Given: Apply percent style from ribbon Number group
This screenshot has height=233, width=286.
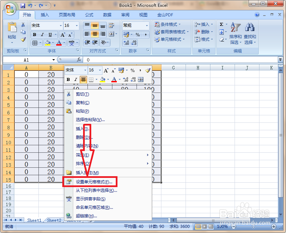Looking at the screenshot, I should click(138, 34).
